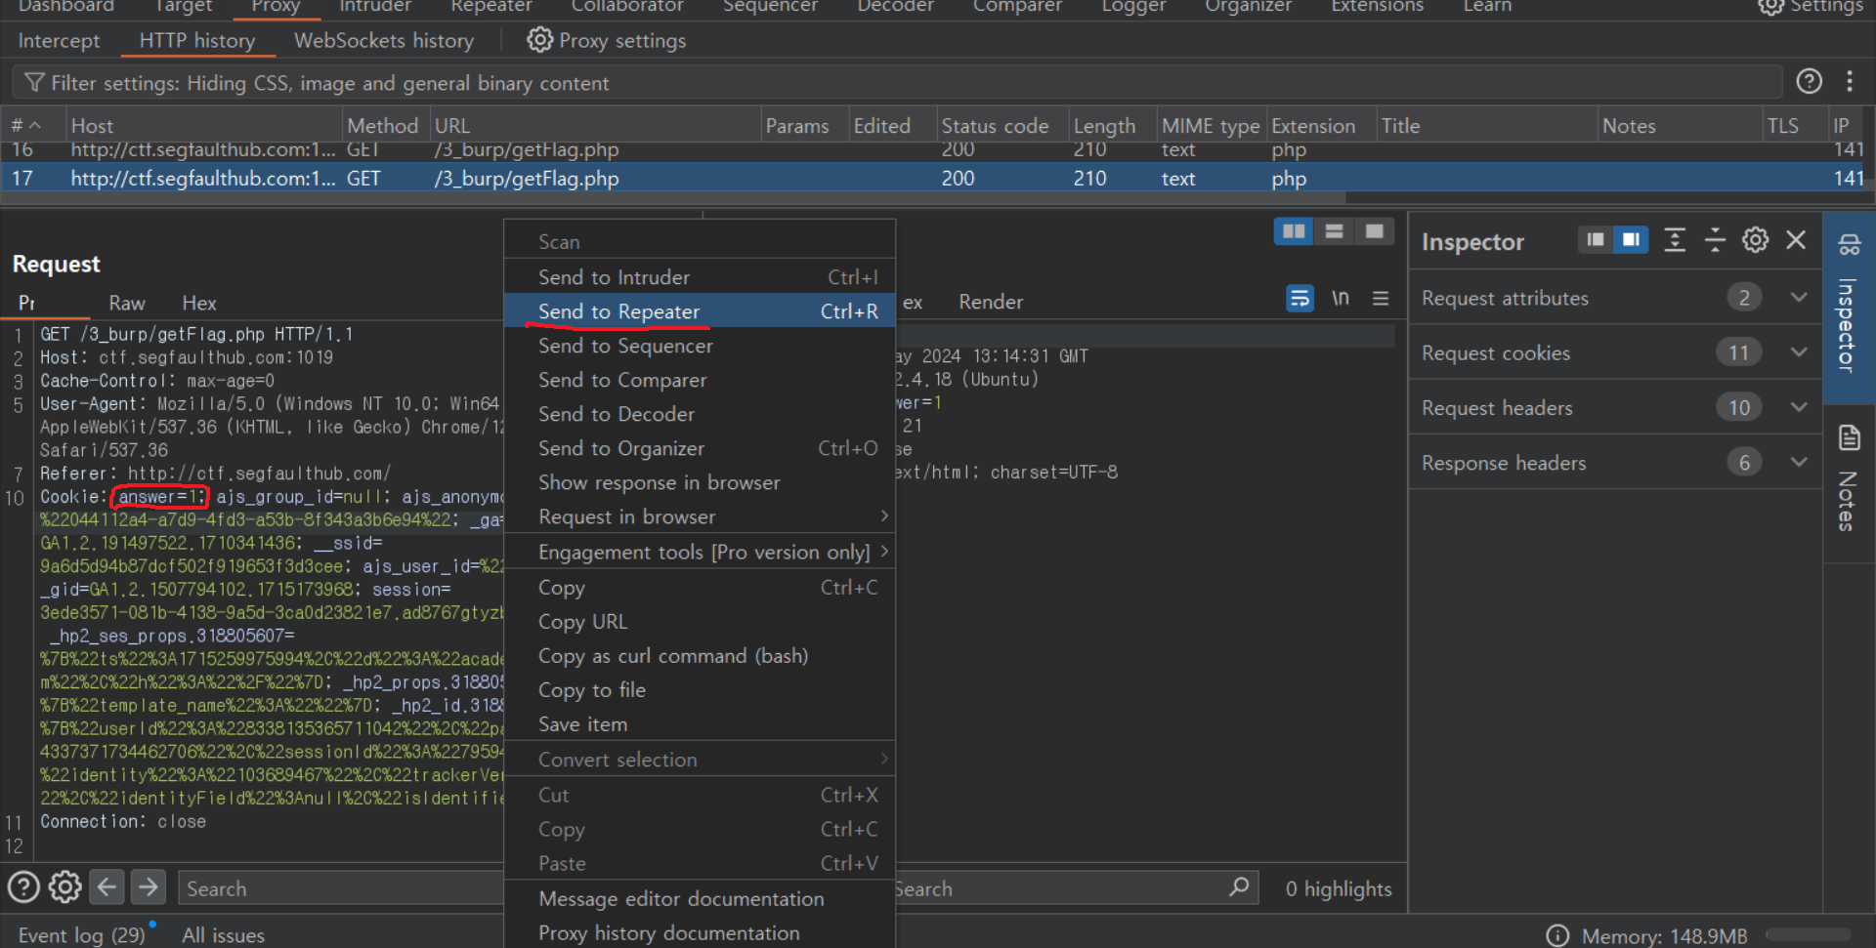The height and width of the screenshot is (948, 1876).
Task: Select Send to Decoder option
Action: 700,414
